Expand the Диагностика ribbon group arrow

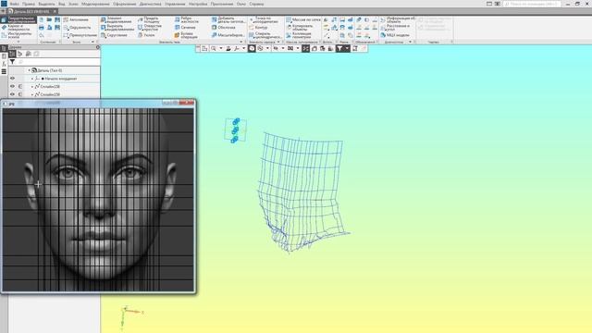(411, 42)
